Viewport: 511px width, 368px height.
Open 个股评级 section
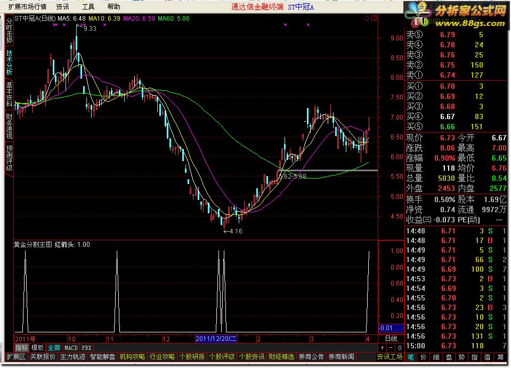[x=222, y=357]
